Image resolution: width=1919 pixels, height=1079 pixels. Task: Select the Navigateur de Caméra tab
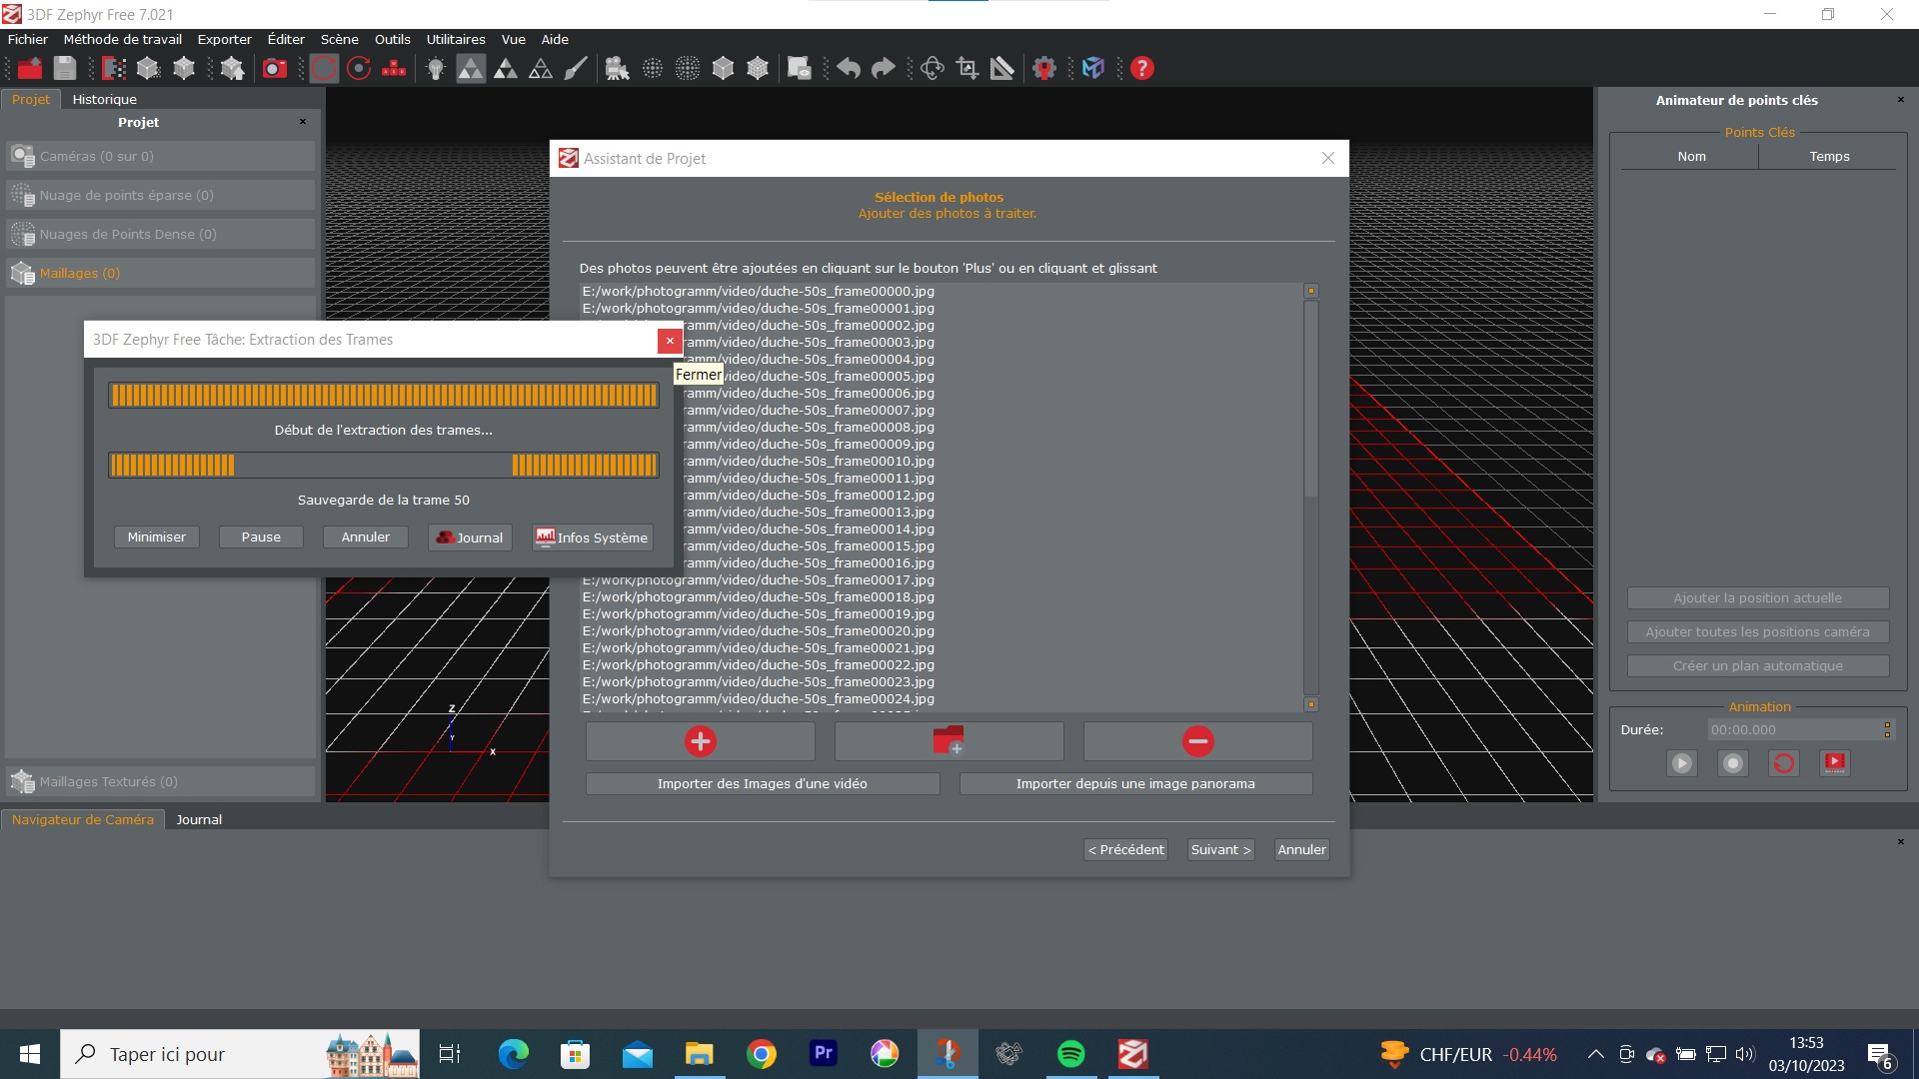point(83,819)
